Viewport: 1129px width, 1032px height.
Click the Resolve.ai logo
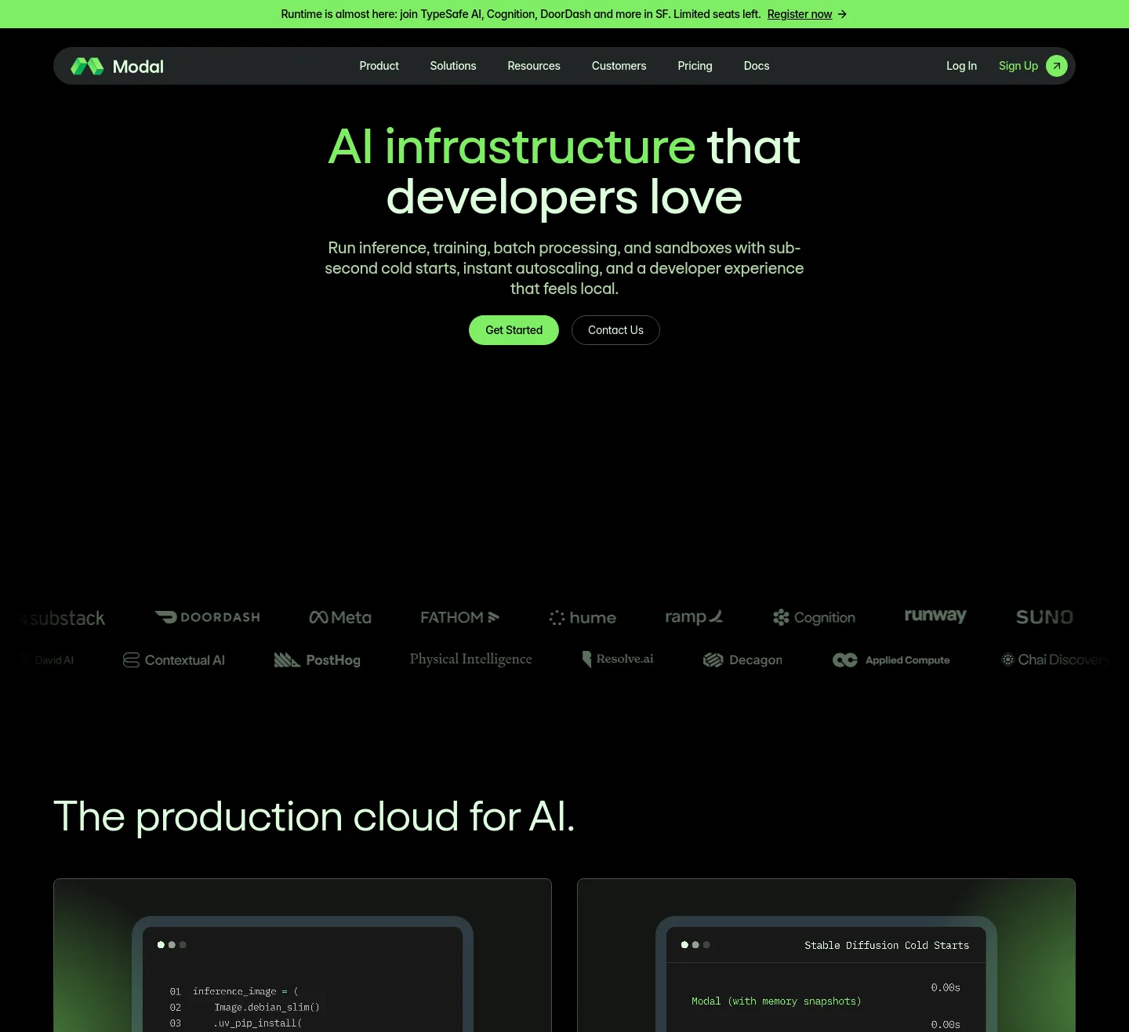pyautogui.click(x=618, y=659)
